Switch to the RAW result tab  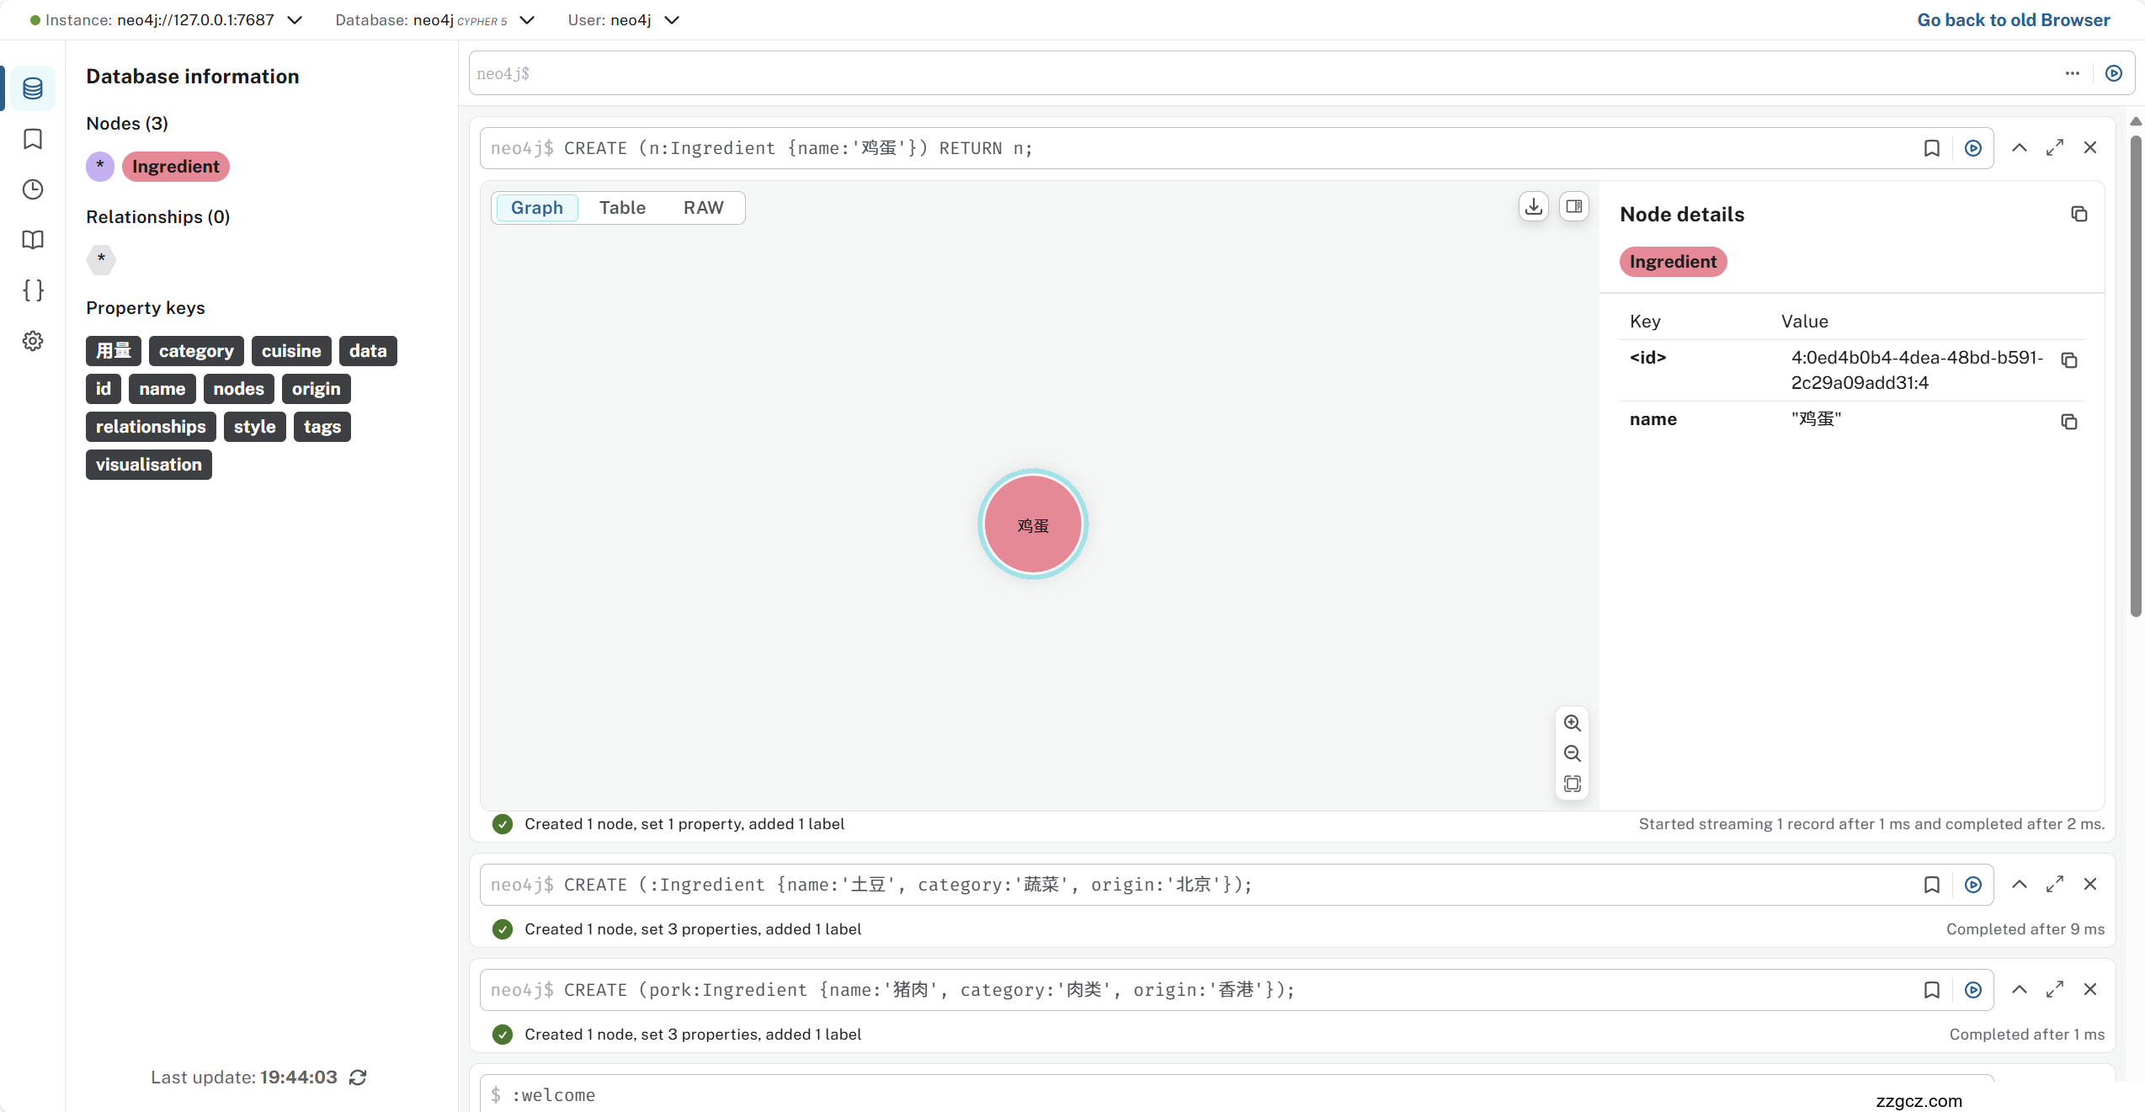703,208
